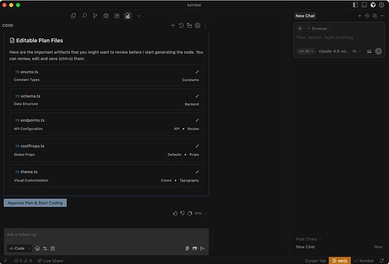Select the New Chat tab
Image resolution: width=389 pixels, height=264 pixels.
tap(305, 16)
